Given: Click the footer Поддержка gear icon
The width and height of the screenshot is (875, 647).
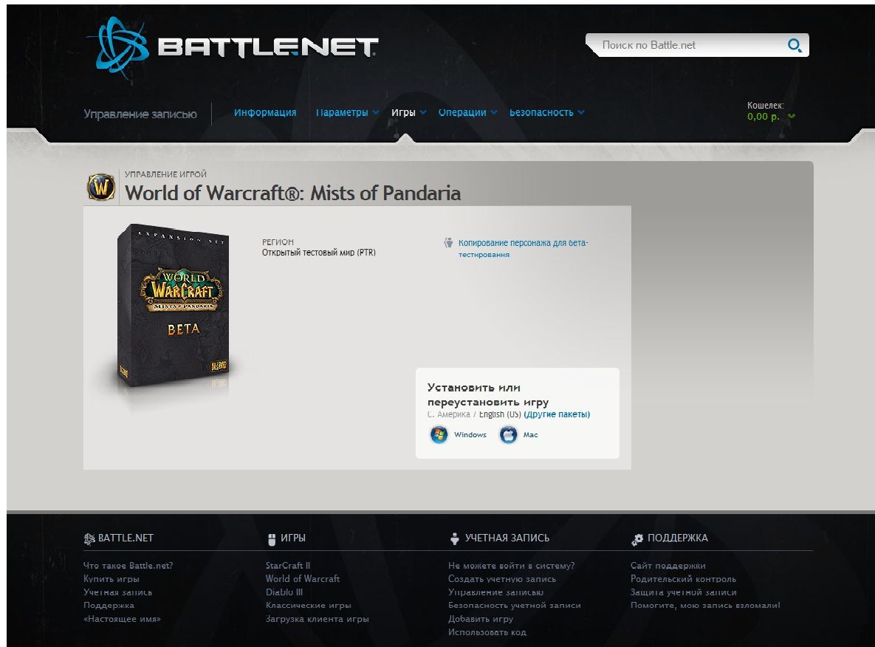Looking at the screenshot, I should 637,539.
